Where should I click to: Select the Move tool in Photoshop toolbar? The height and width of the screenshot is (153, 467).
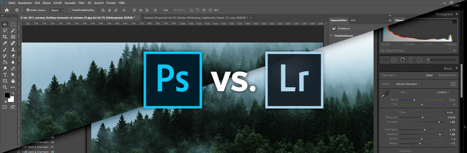(5, 24)
